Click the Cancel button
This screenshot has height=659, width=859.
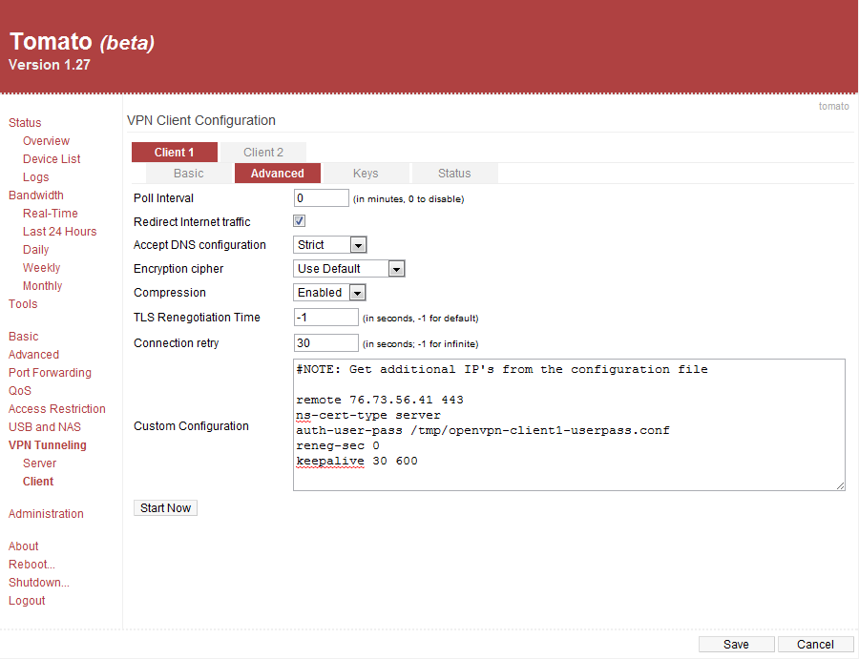[815, 645]
